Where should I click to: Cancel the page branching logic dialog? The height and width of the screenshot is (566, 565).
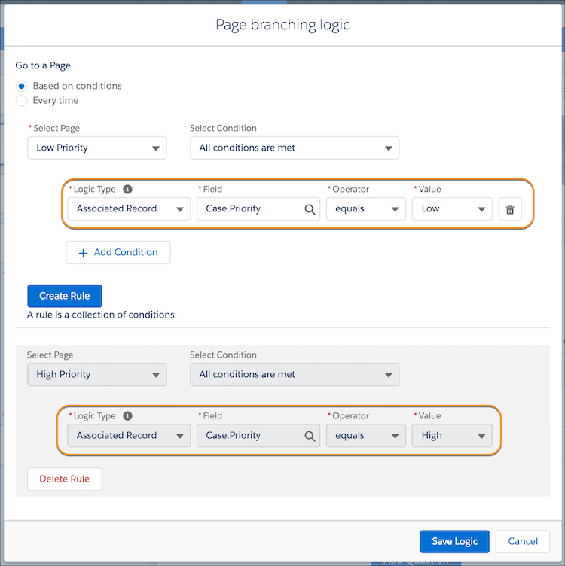coord(523,541)
